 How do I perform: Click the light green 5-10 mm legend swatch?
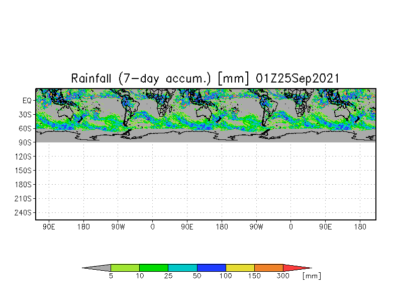125,268
